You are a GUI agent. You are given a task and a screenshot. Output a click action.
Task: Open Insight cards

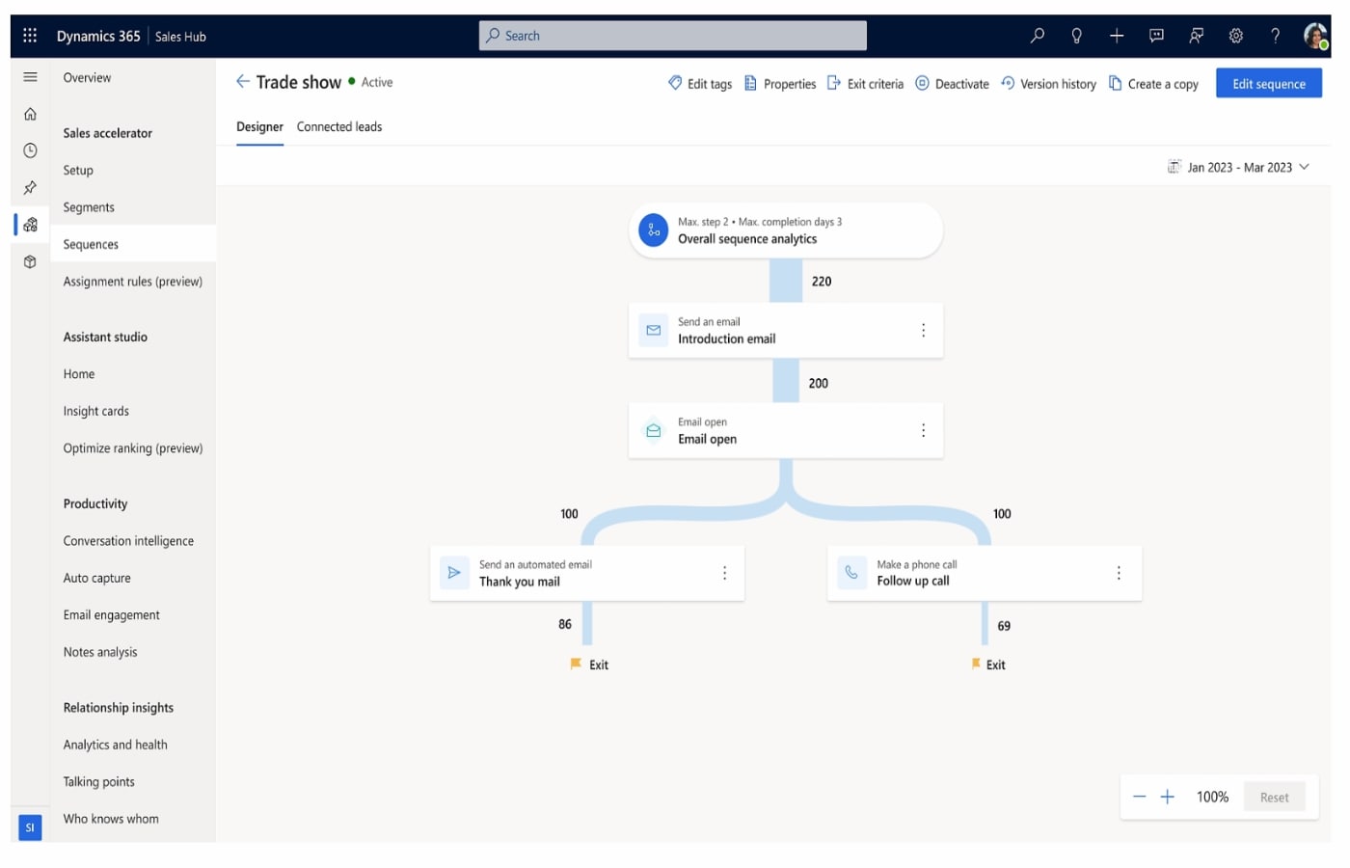point(95,411)
